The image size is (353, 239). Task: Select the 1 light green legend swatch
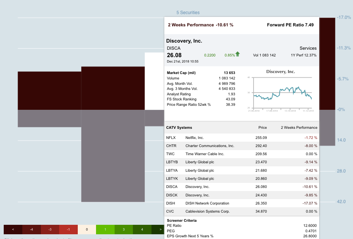(x=105, y=230)
